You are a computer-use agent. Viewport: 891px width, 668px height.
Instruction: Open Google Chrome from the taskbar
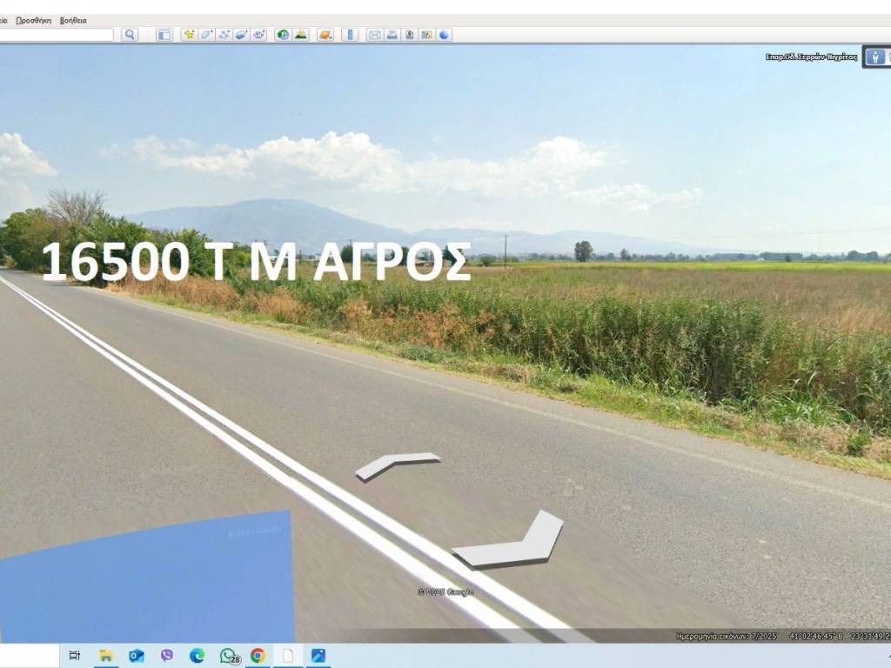[258, 656]
